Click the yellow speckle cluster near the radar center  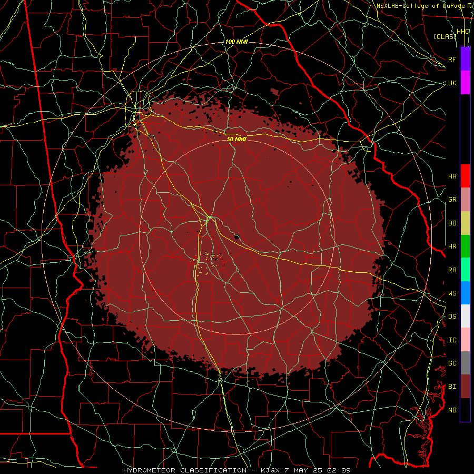coord(209,263)
